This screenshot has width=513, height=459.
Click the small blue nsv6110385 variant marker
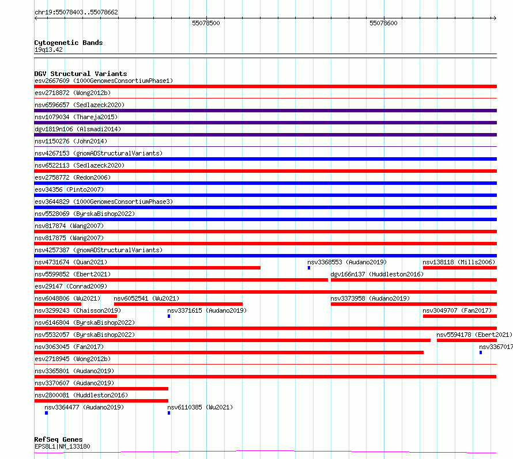pos(169,413)
